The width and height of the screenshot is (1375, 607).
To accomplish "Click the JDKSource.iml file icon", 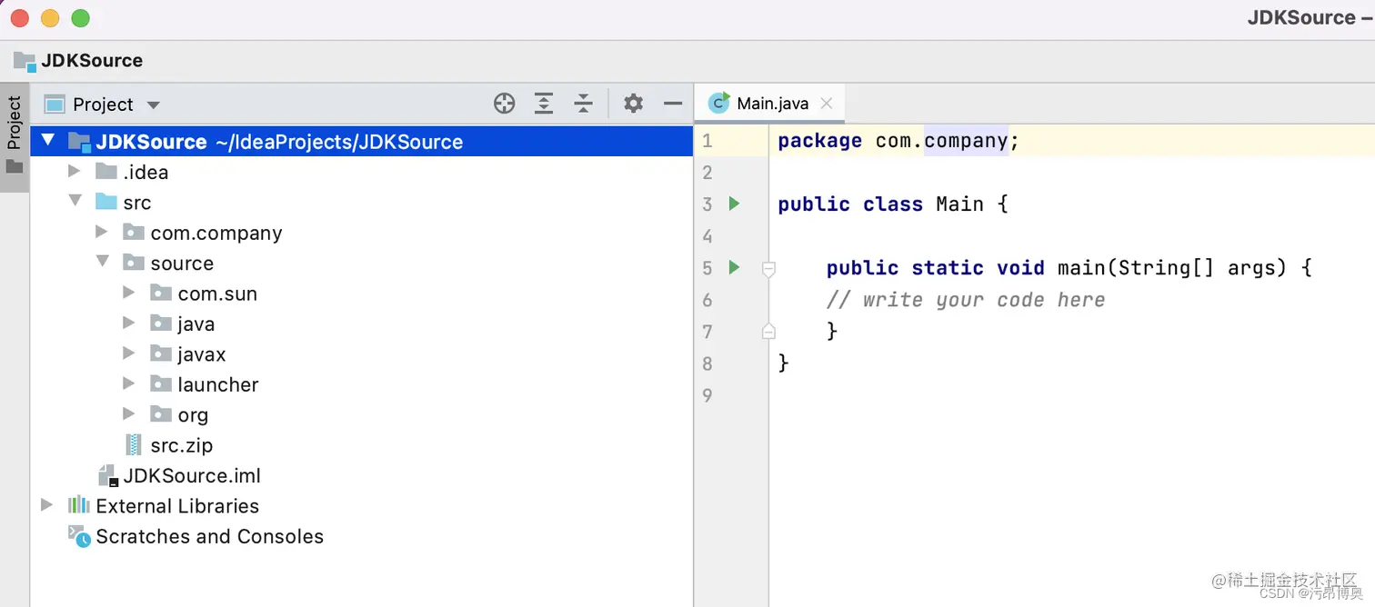I will click(x=107, y=475).
